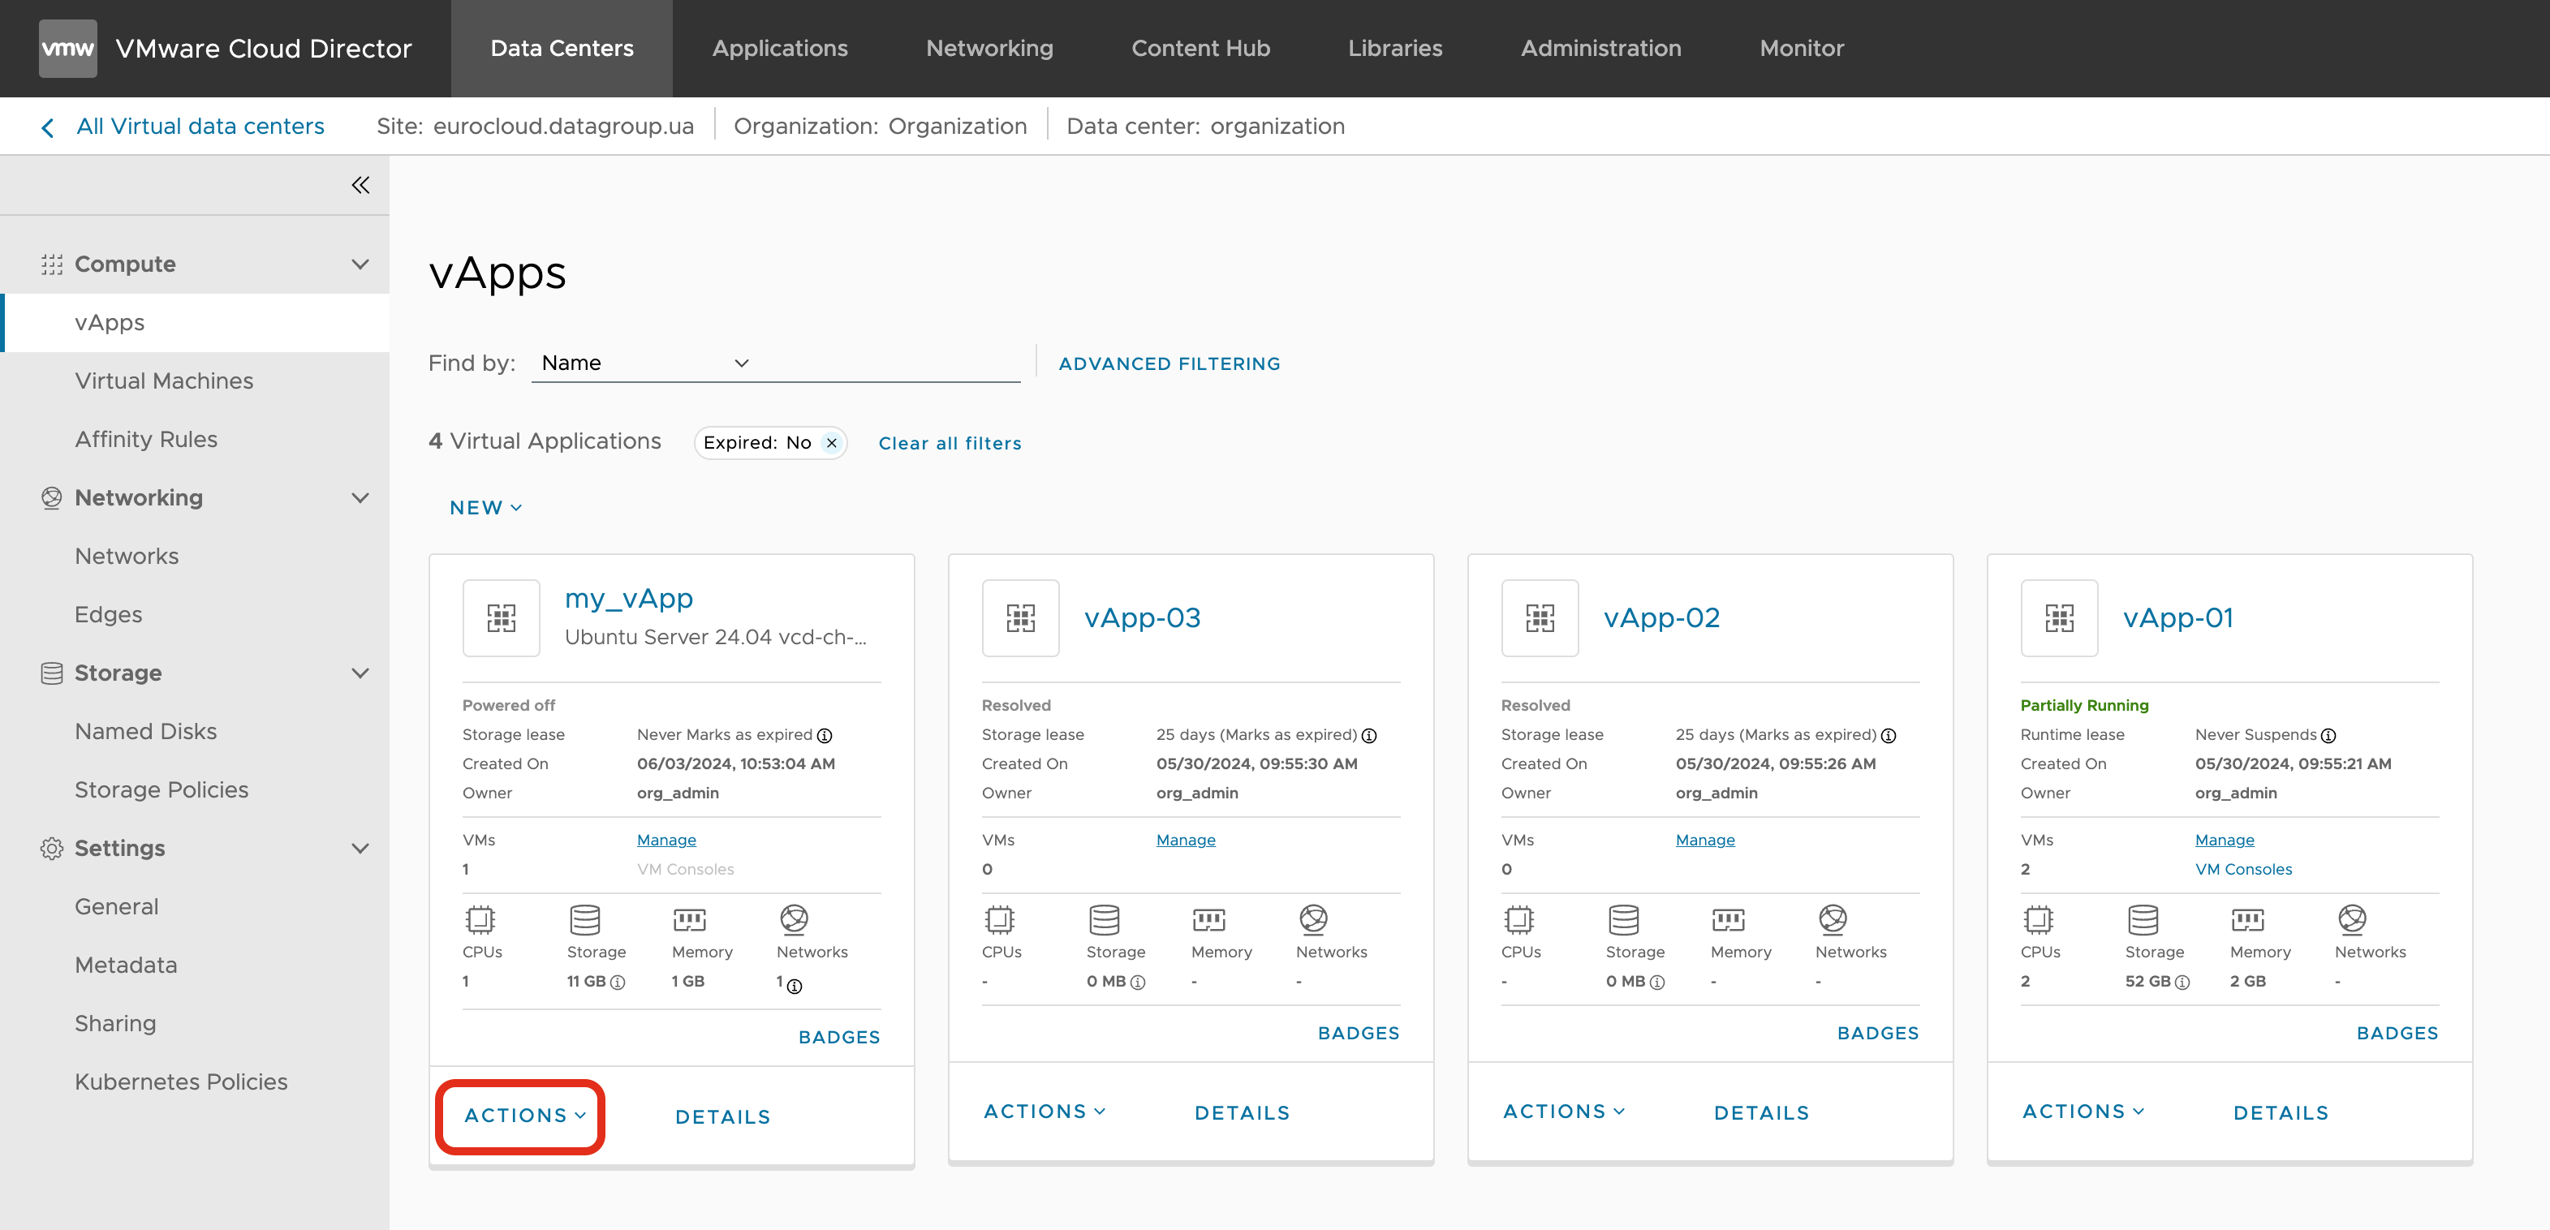Click the Storage icon on my_vApp card

[x=585, y=919]
